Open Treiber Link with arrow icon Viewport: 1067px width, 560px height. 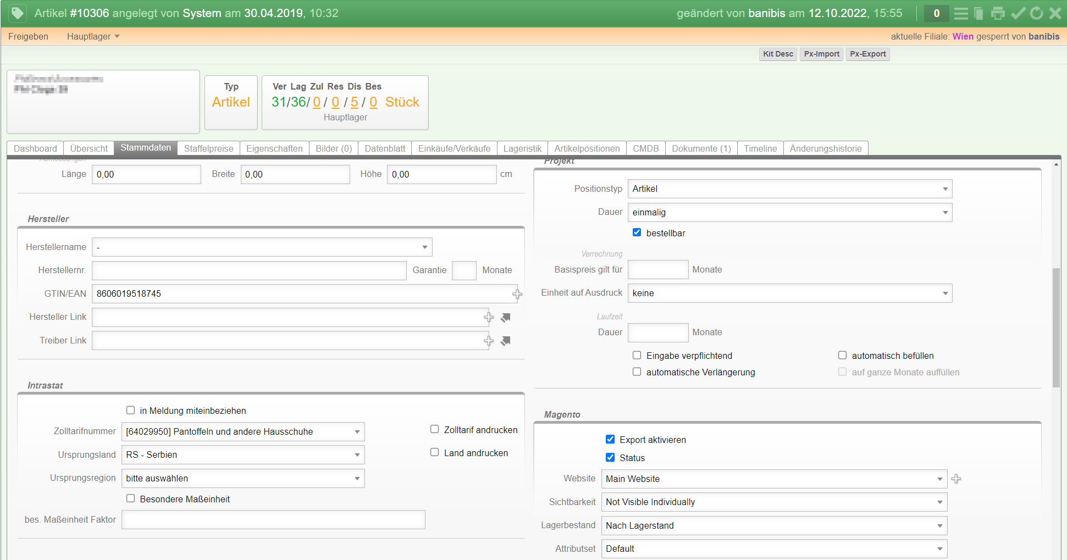tap(506, 341)
